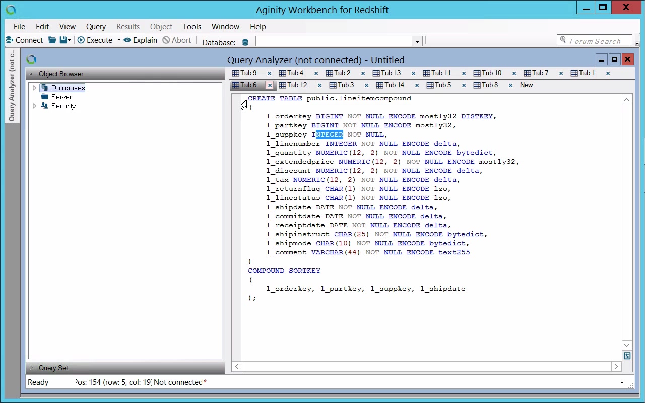Click the editor vertical scrollbar down arrow
Screen dimensions: 645x403
(x=627, y=345)
